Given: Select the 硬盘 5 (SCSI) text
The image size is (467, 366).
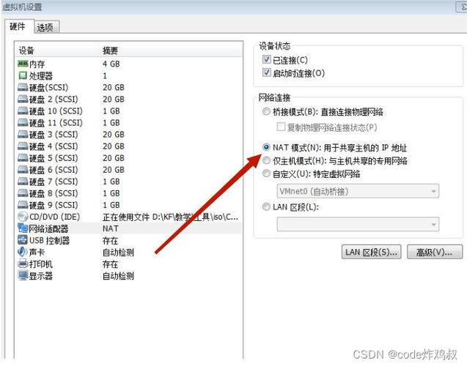Looking at the screenshot, I should pos(54,158).
